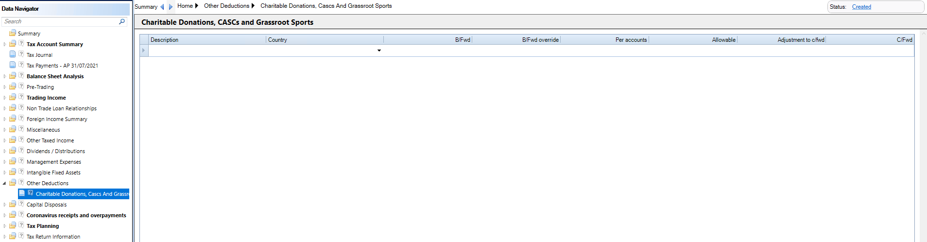The height and width of the screenshot is (242, 927).
Task: Click the B/Fwd override column header
Action: pyautogui.click(x=516, y=40)
